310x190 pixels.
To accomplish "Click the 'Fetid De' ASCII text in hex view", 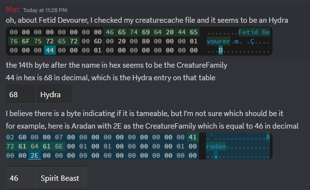I will point(254,32).
